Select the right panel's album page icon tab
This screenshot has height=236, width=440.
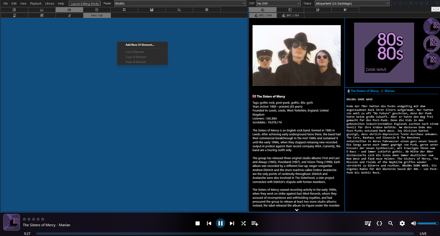pyautogui.click(x=290, y=10)
